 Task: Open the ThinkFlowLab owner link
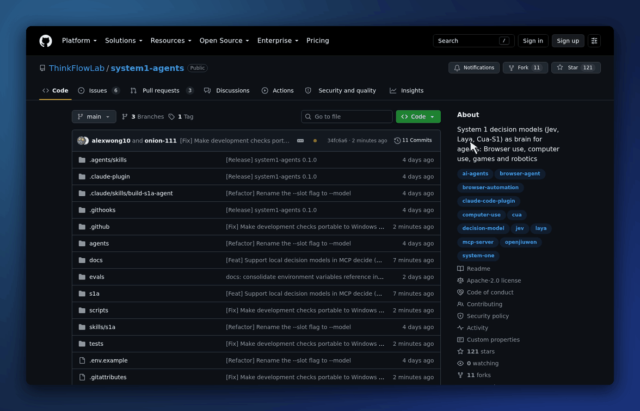(77, 68)
